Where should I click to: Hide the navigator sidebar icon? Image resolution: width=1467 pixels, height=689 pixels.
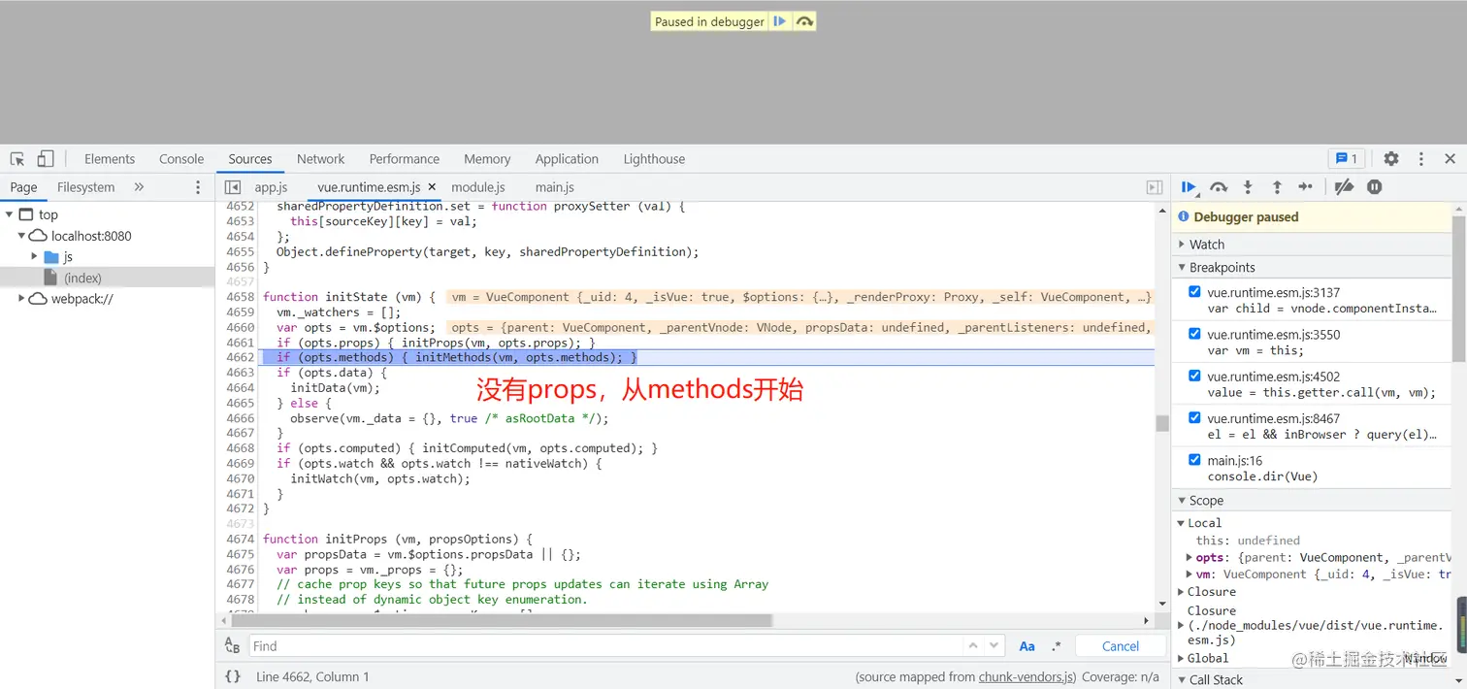[233, 187]
